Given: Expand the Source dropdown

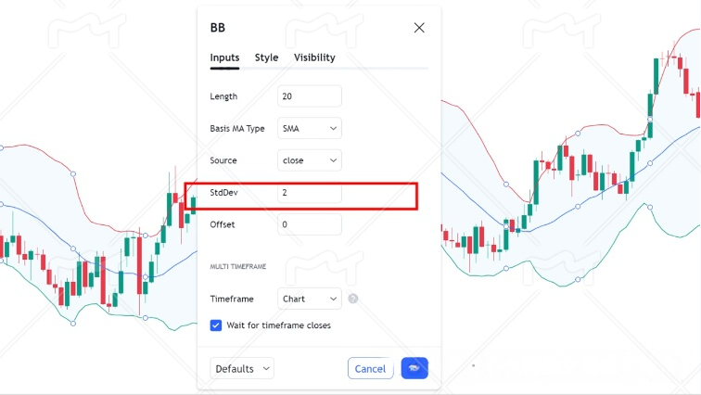Looking at the screenshot, I should (x=310, y=160).
